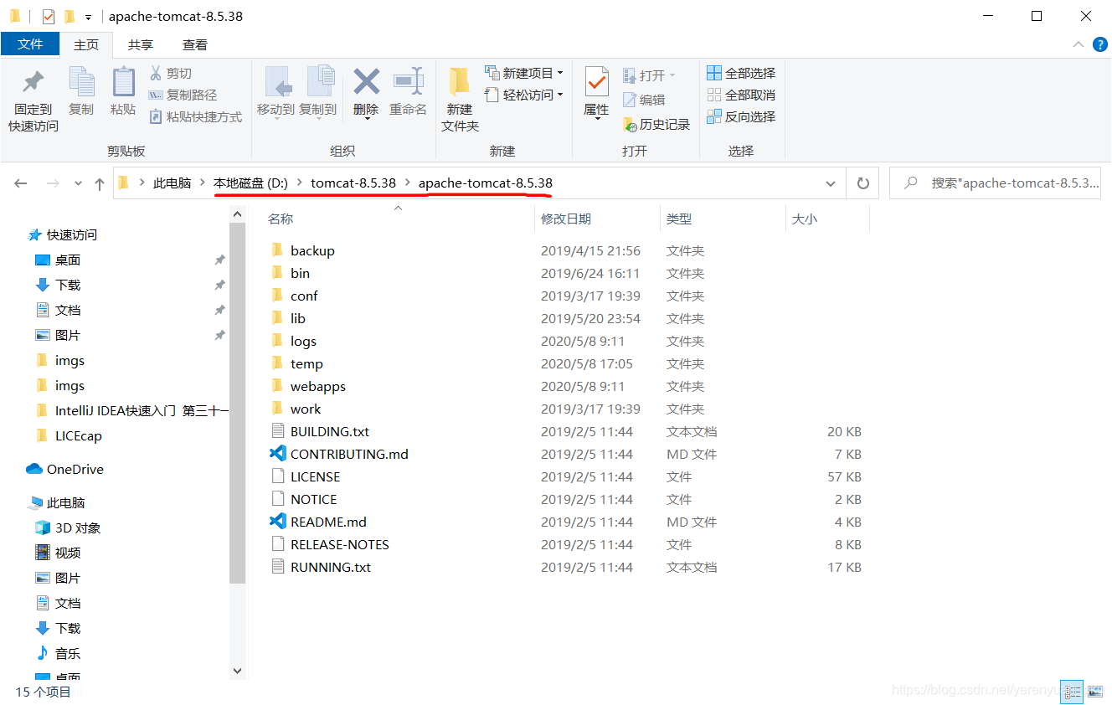Switch to the details view icon in status bar
Viewport: 1112px width, 705px height.
pos(1071,691)
